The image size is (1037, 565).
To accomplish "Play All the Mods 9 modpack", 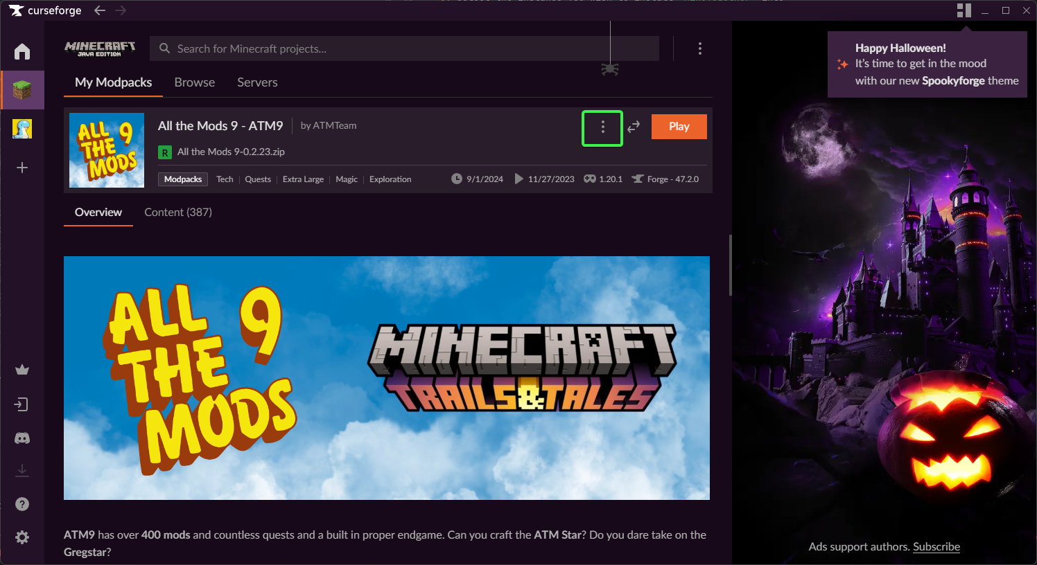I will click(x=679, y=127).
